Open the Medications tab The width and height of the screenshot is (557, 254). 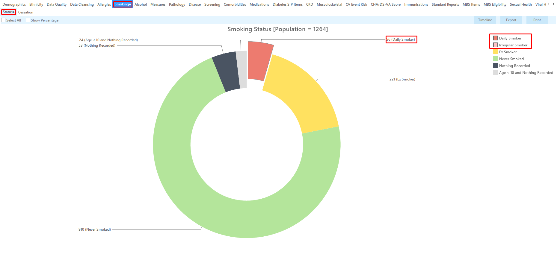pyautogui.click(x=259, y=4)
